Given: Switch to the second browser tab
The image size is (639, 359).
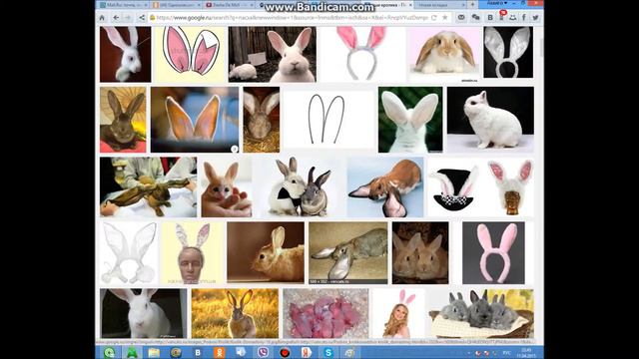Looking at the screenshot, I should (x=176, y=5).
